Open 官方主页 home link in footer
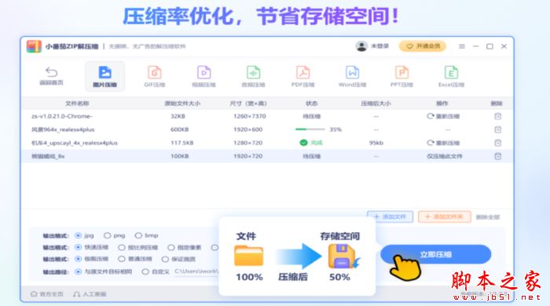This screenshot has height=306, width=550. (47, 294)
